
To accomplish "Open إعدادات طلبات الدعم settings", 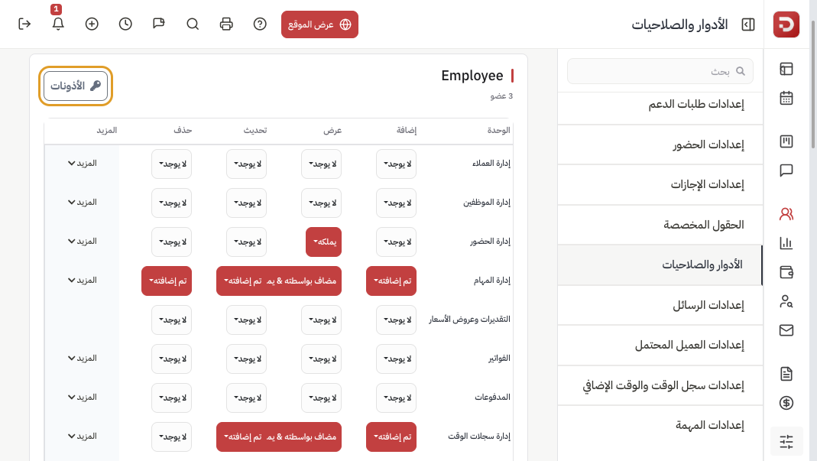I will (x=660, y=104).
